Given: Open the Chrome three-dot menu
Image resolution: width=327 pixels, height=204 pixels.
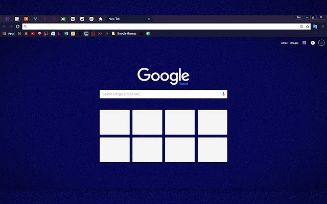Looking at the screenshot, I should coord(323,27).
